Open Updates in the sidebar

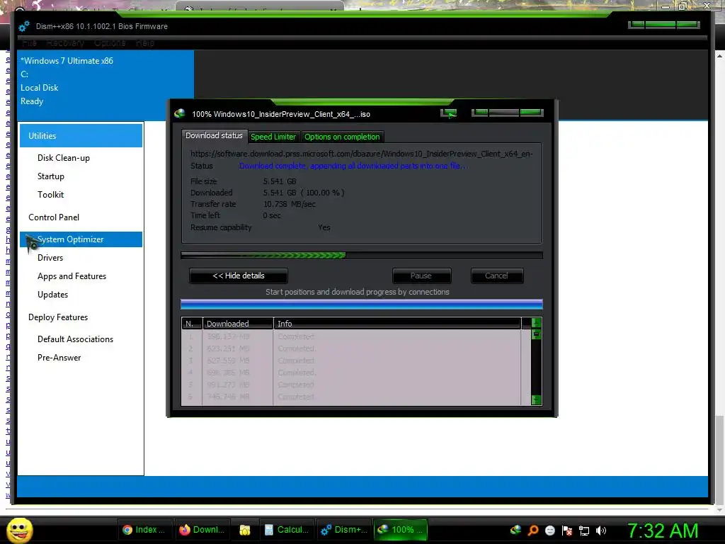[x=52, y=295]
